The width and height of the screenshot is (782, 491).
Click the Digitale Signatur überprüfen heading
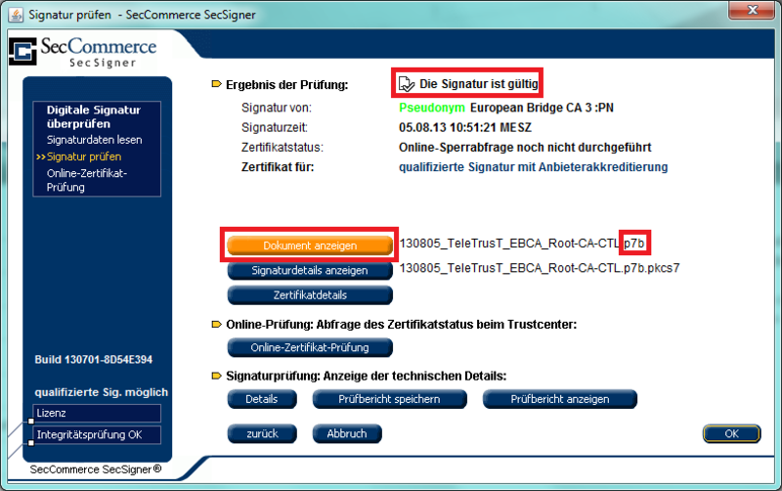tap(93, 116)
